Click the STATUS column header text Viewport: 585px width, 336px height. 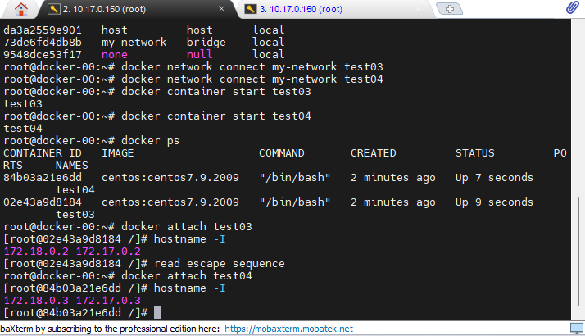(x=474, y=153)
